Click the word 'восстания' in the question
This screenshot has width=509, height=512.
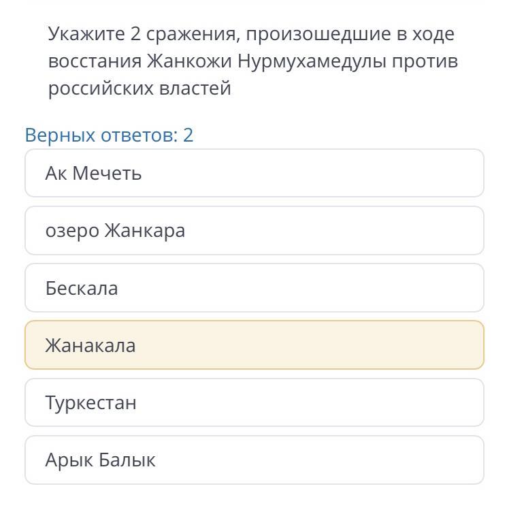(95, 61)
